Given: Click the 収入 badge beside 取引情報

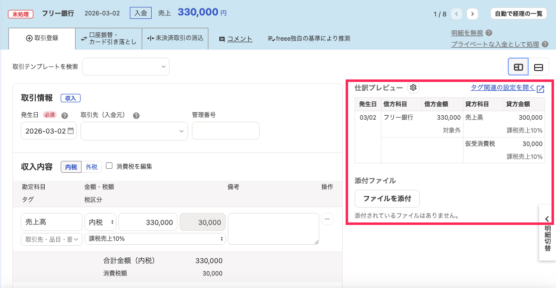Looking at the screenshot, I should 71,98.
